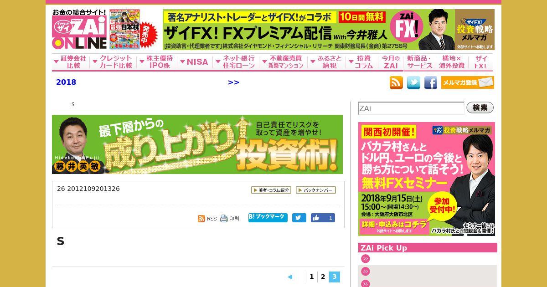
Task: Expand the 投資コラム menu
Action: point(361,62)
